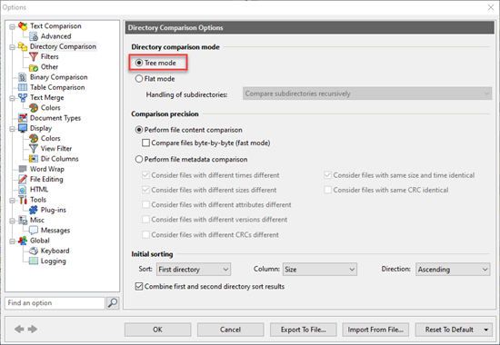Toggle Consider files with same CRC identical
The image size is (500, 345).
(327, 190)
